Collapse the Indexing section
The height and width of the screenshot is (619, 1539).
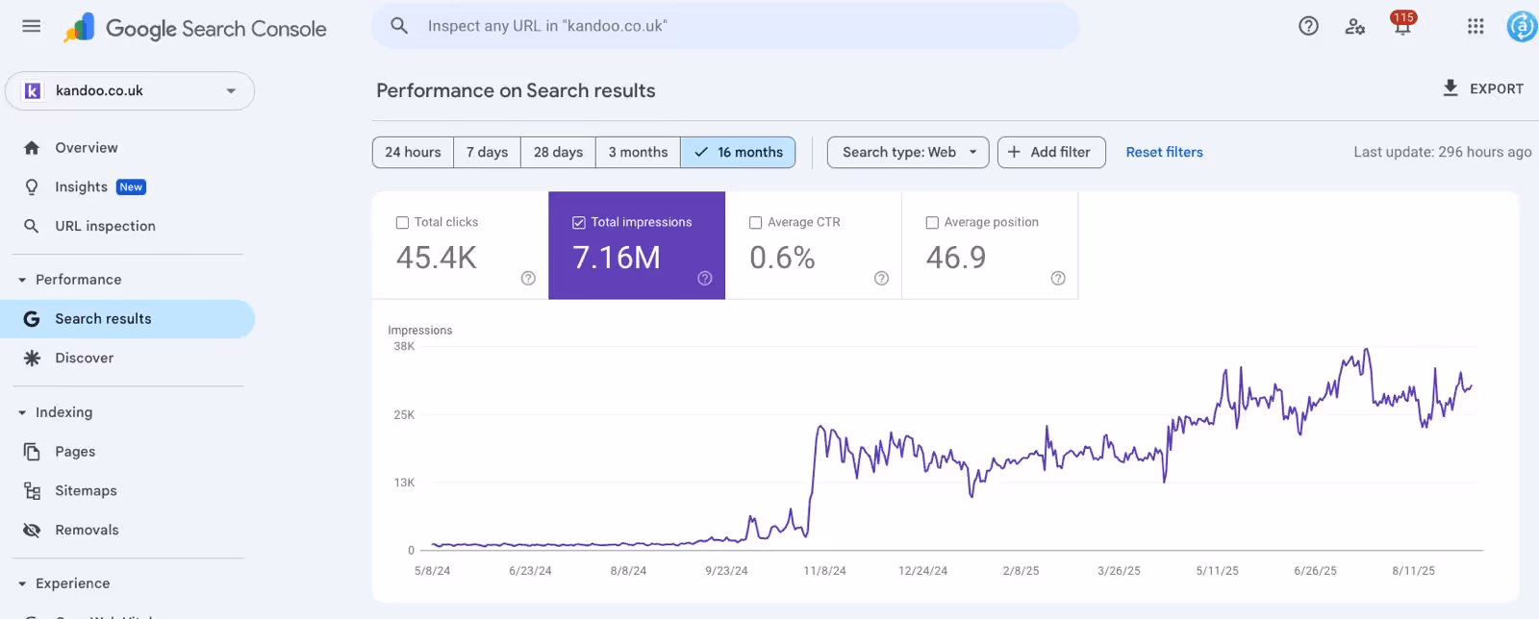coord(22,412)
